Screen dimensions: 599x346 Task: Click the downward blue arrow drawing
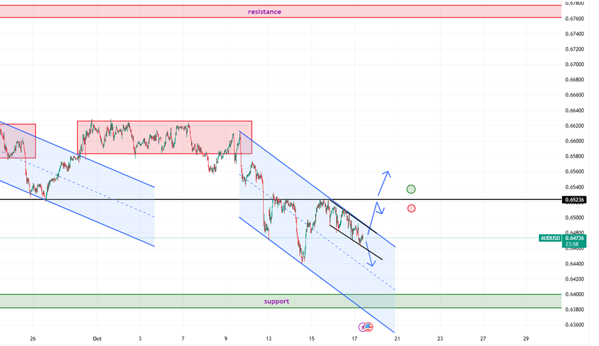(x=370, y=255)
